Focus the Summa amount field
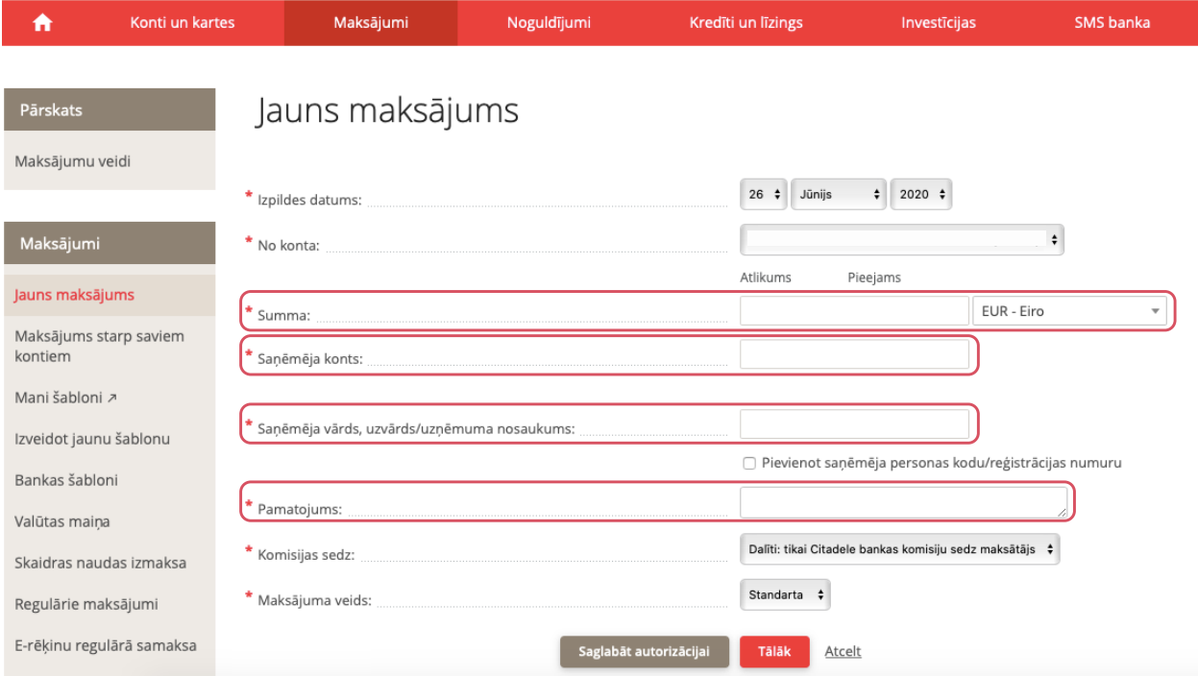 click(x=854, y=311)
